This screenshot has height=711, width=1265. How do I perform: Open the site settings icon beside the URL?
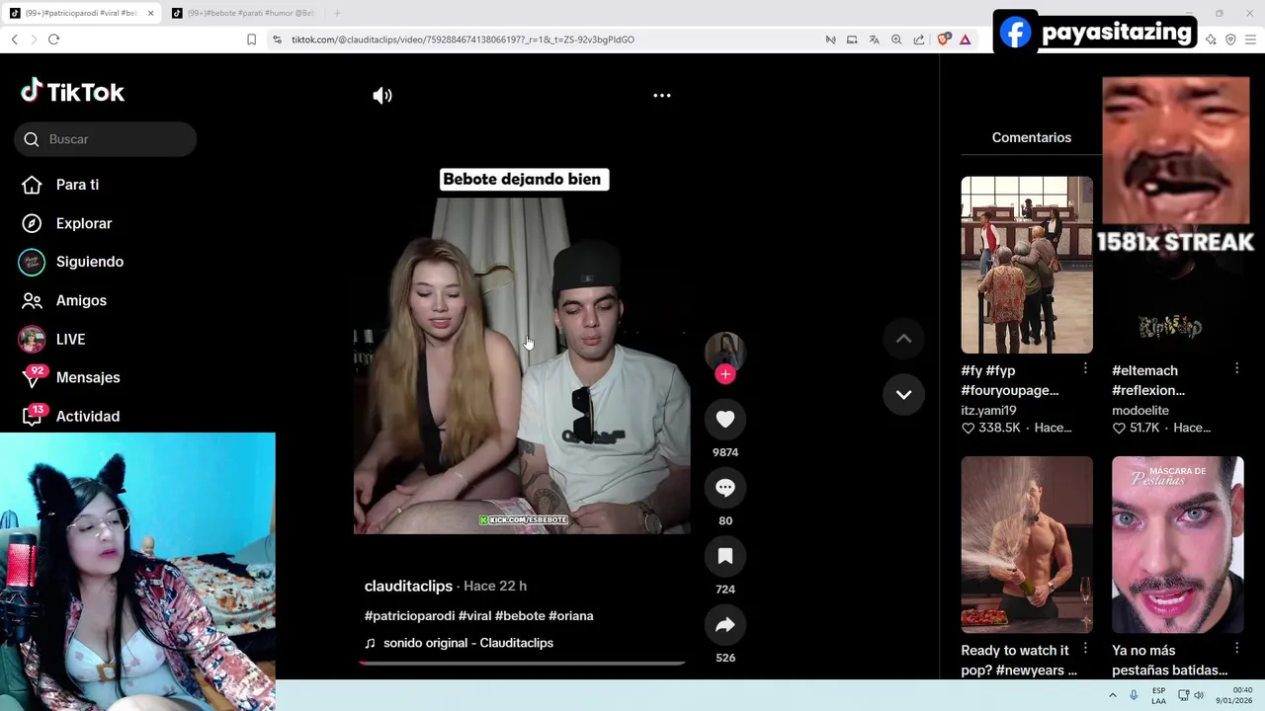pos(277,39)
